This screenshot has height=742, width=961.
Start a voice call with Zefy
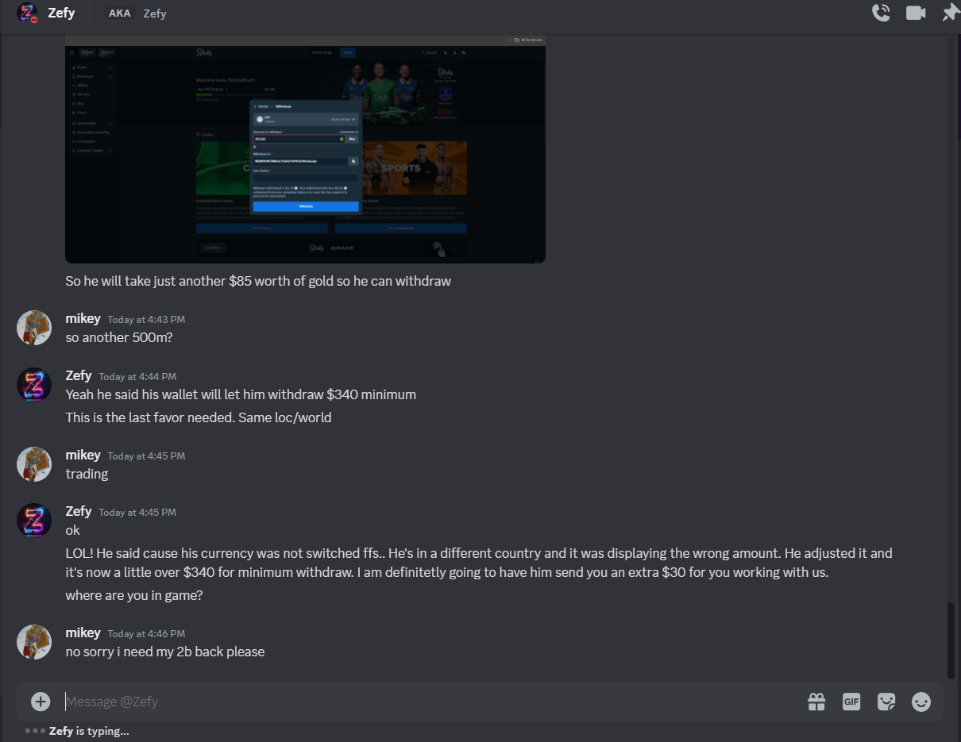881,13
